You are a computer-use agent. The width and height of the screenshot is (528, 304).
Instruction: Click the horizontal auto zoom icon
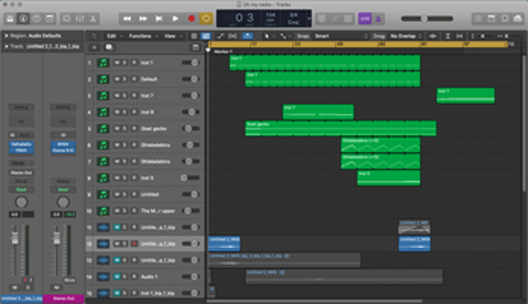coord(459,36)
